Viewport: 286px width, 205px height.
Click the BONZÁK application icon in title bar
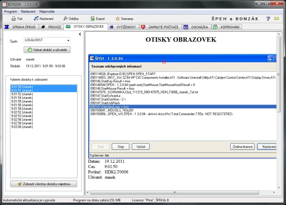[5, 4]
